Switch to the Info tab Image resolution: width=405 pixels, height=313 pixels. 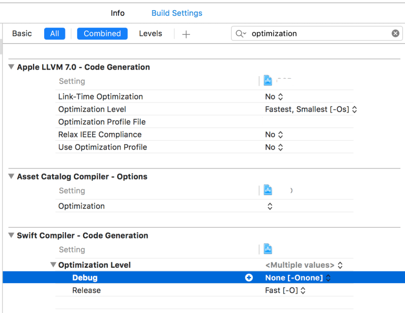(x=118, y=13)
